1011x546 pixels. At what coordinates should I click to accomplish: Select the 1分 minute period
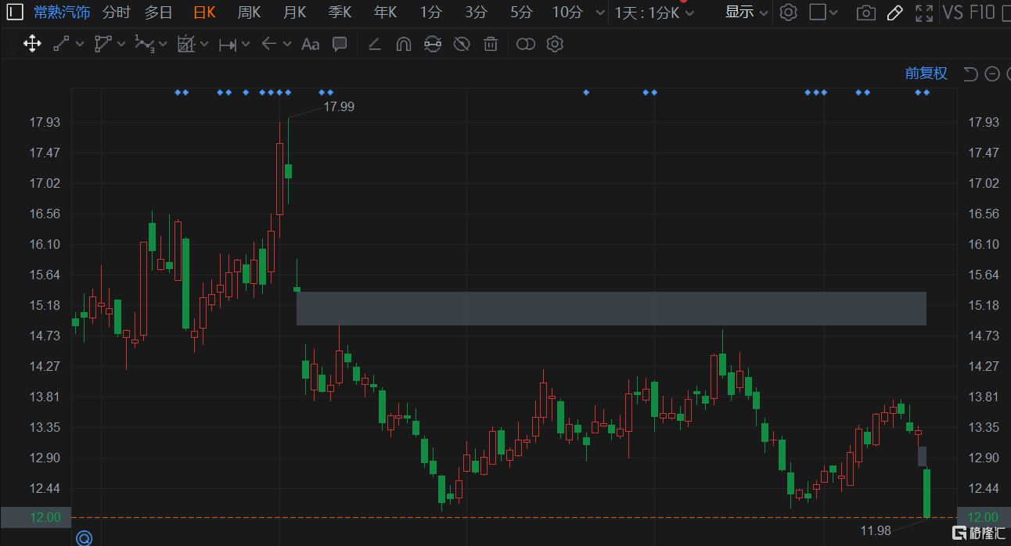tap(430, 12)
